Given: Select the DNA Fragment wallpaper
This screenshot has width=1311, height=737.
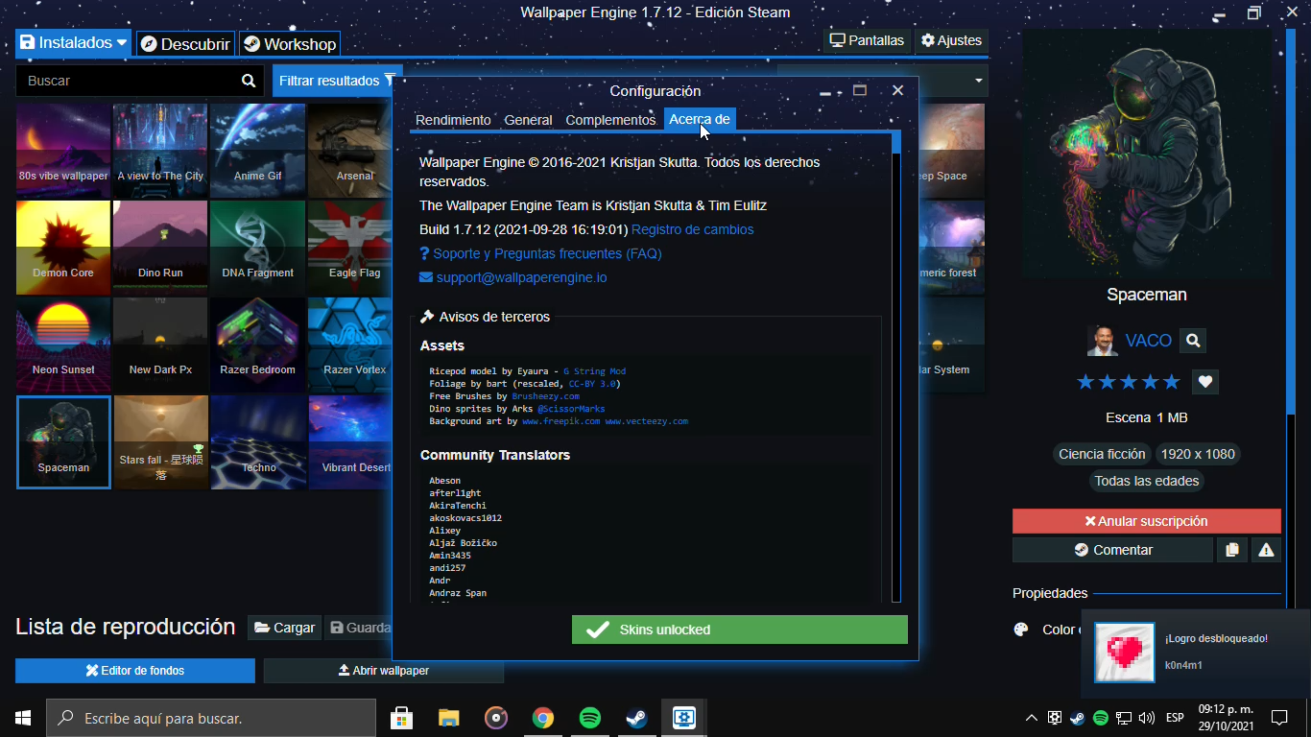Looking at the screenshot, I should pos(257,248).
